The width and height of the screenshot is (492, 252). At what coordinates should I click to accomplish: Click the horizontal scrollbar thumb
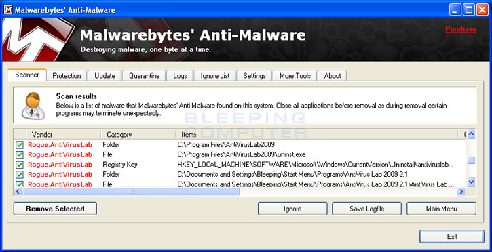[132, 192]
